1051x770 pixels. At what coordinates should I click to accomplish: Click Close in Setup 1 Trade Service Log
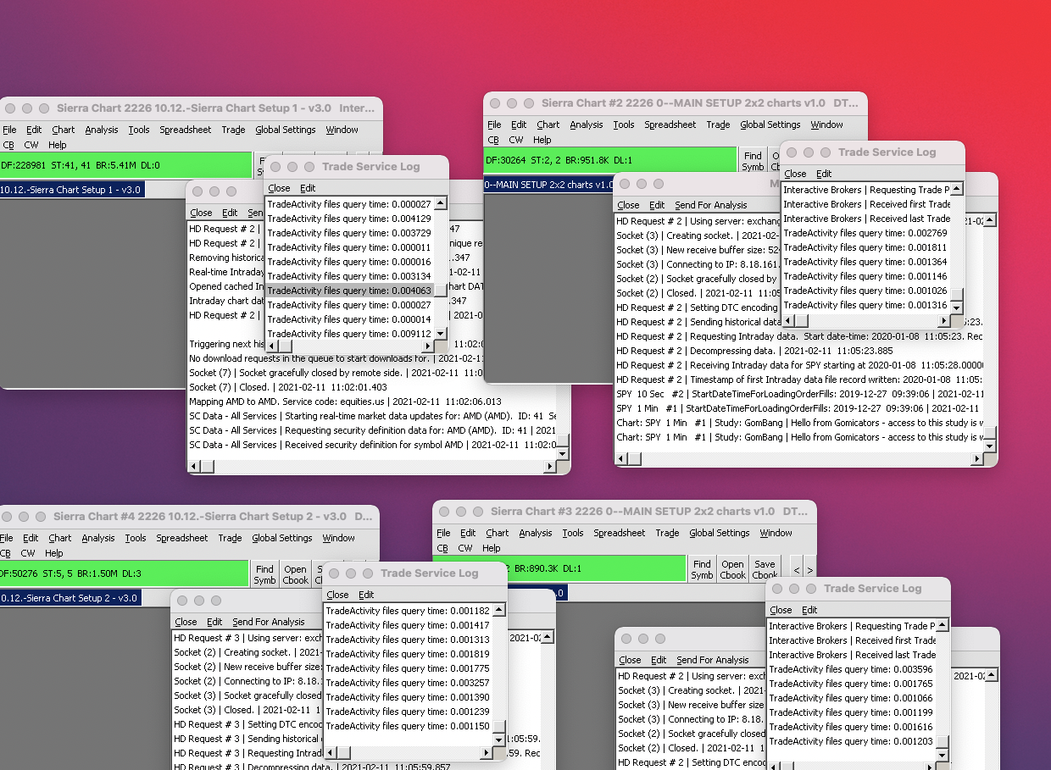[279, 188]
